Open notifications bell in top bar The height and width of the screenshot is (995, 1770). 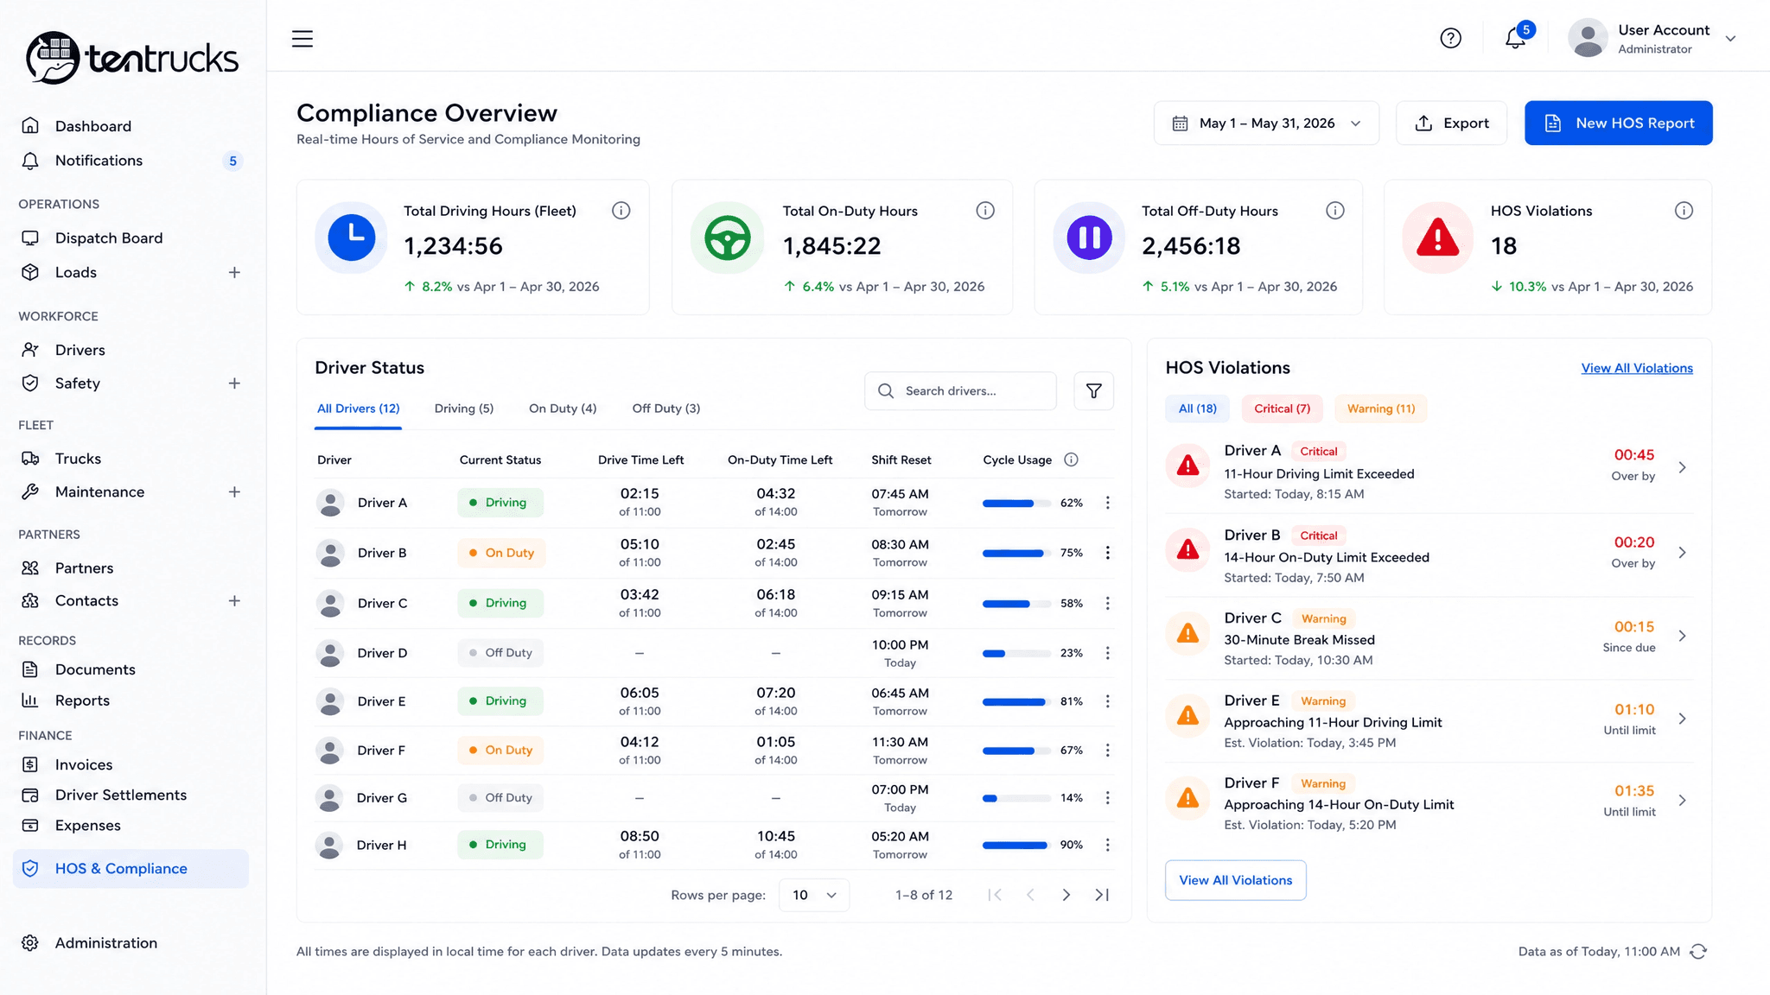tap(1515, 38)
